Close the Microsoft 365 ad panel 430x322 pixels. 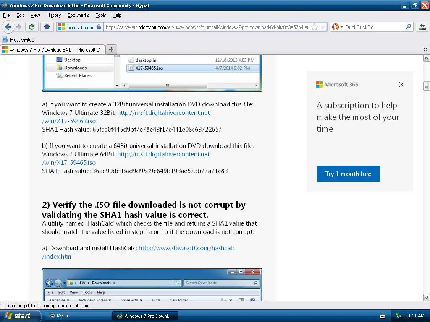click(x=401, y=84)
